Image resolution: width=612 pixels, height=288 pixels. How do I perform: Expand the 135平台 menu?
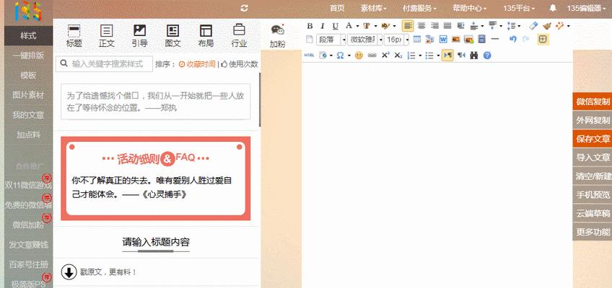pyautogui.click(x=519, y=8)
